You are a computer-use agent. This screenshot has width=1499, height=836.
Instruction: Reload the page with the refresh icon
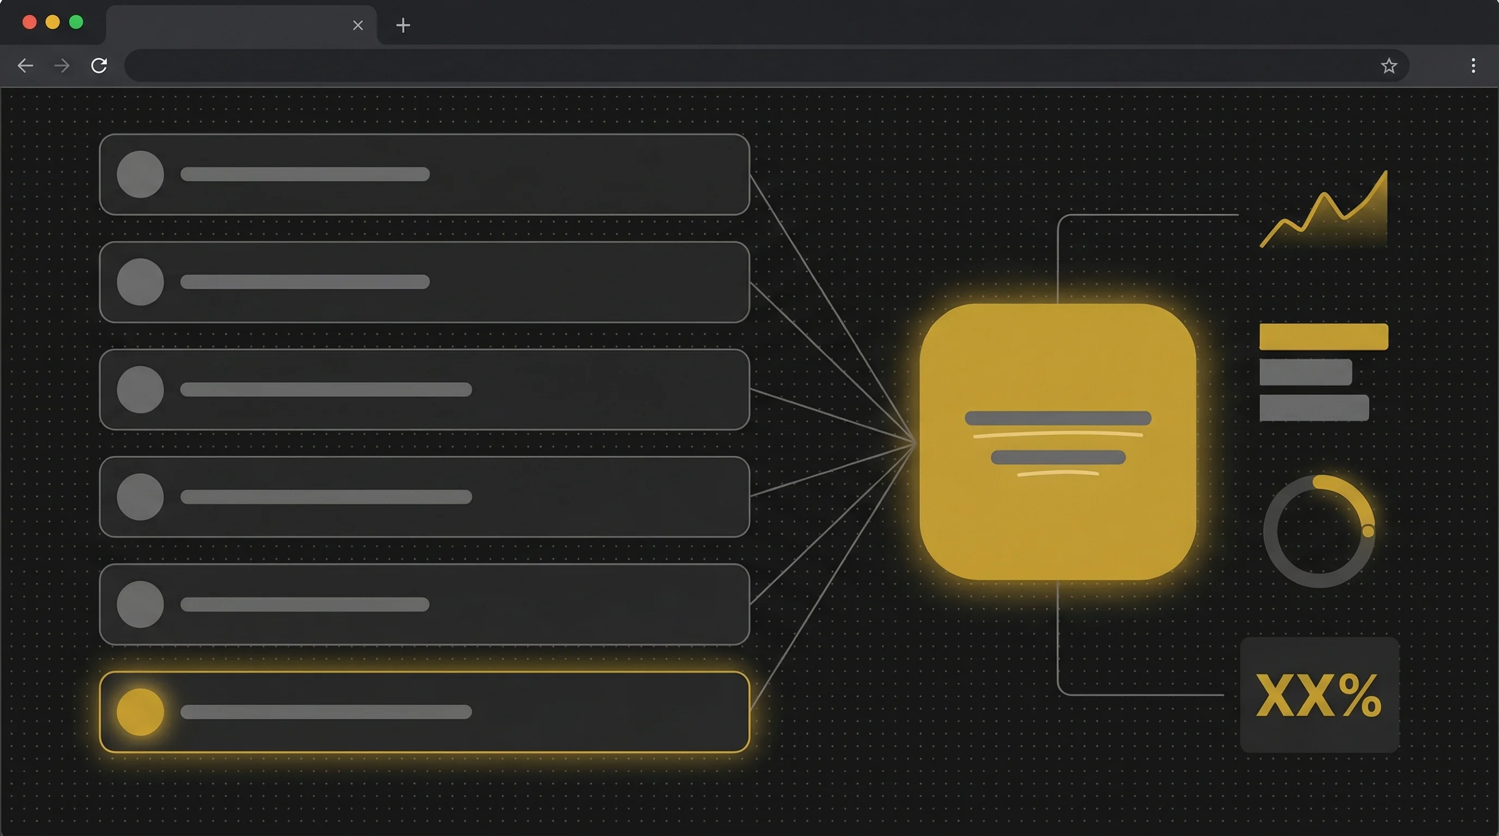(99, 66)
